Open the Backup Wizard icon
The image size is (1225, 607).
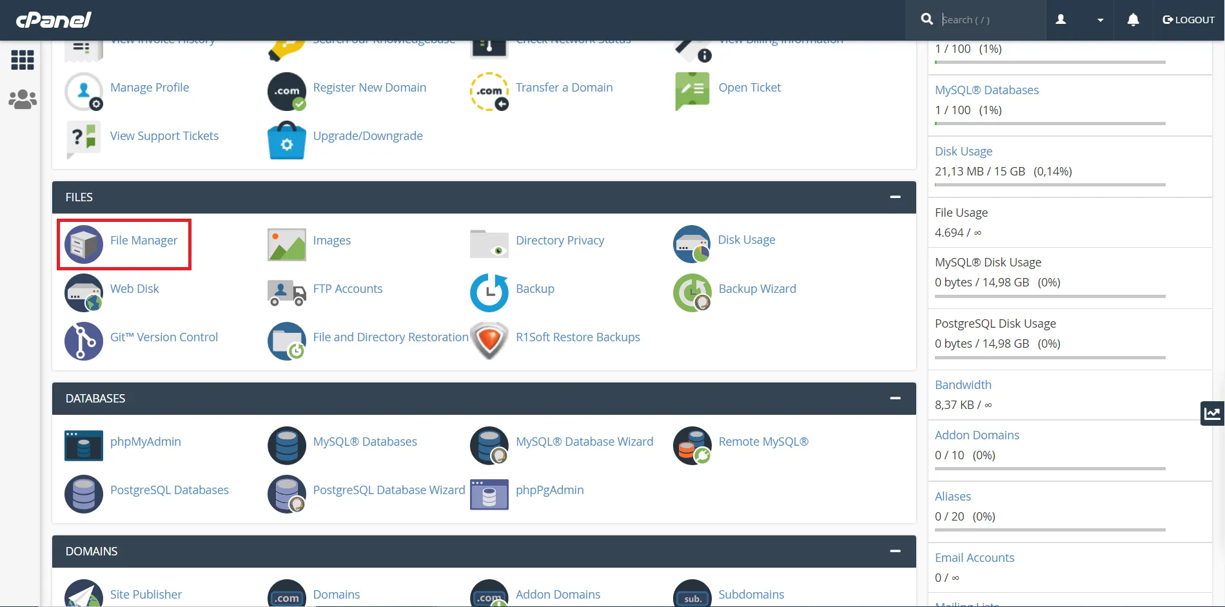692,293
